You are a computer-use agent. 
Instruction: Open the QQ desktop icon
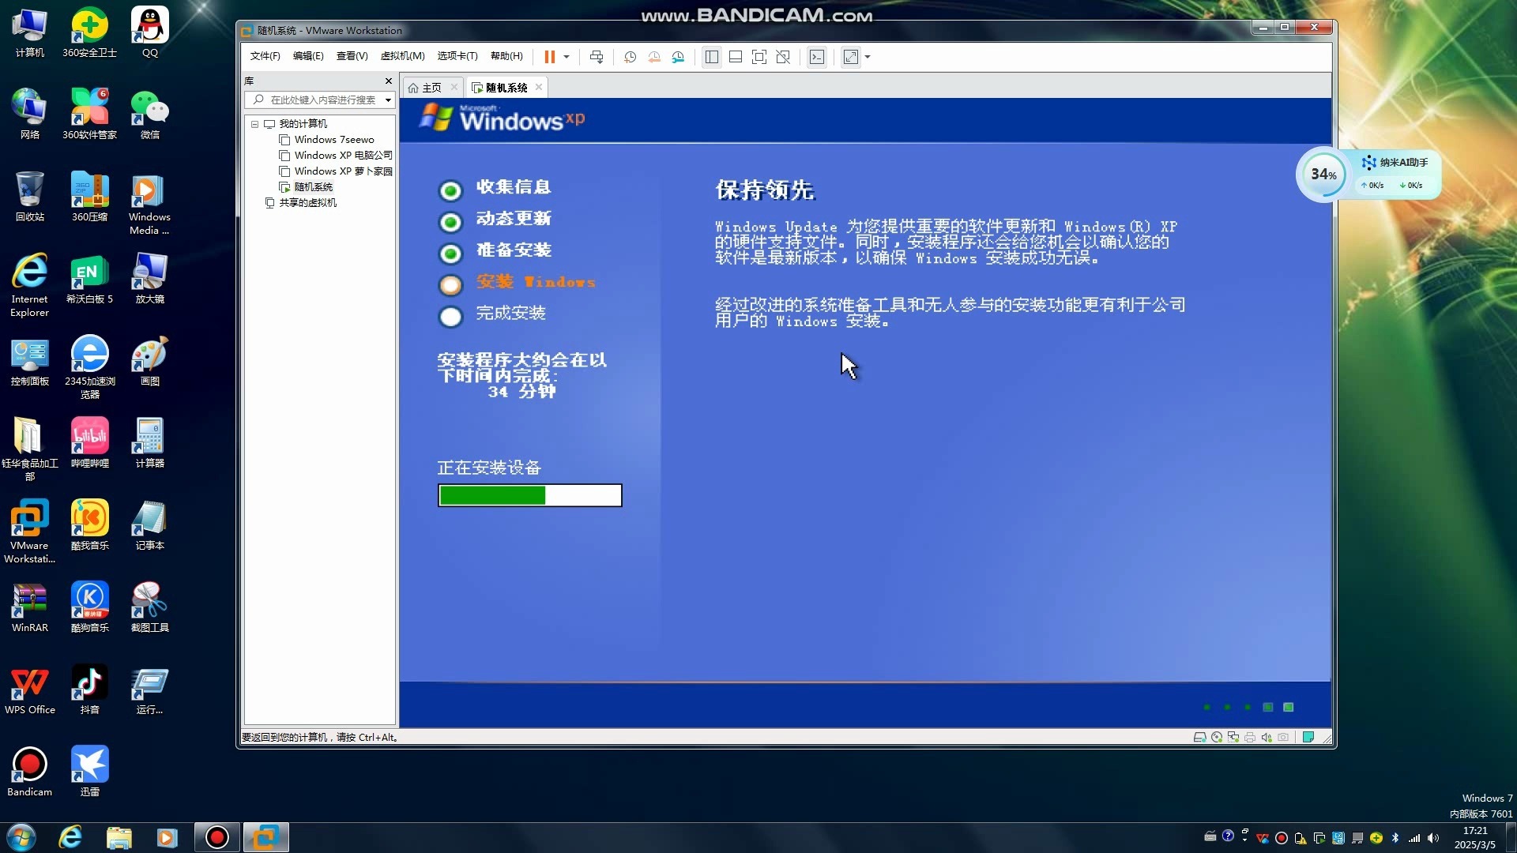click(150, 32)
